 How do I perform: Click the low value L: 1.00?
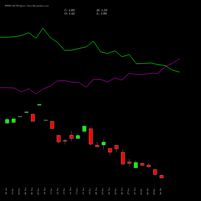point(102,14)
